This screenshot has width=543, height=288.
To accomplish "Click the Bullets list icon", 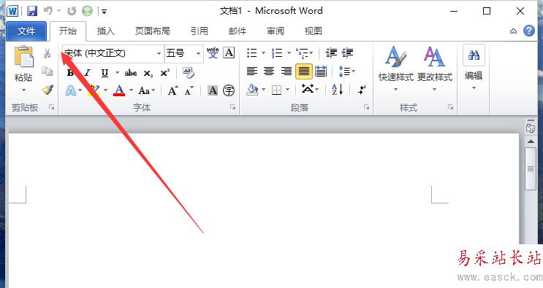I will pos(251,52).
